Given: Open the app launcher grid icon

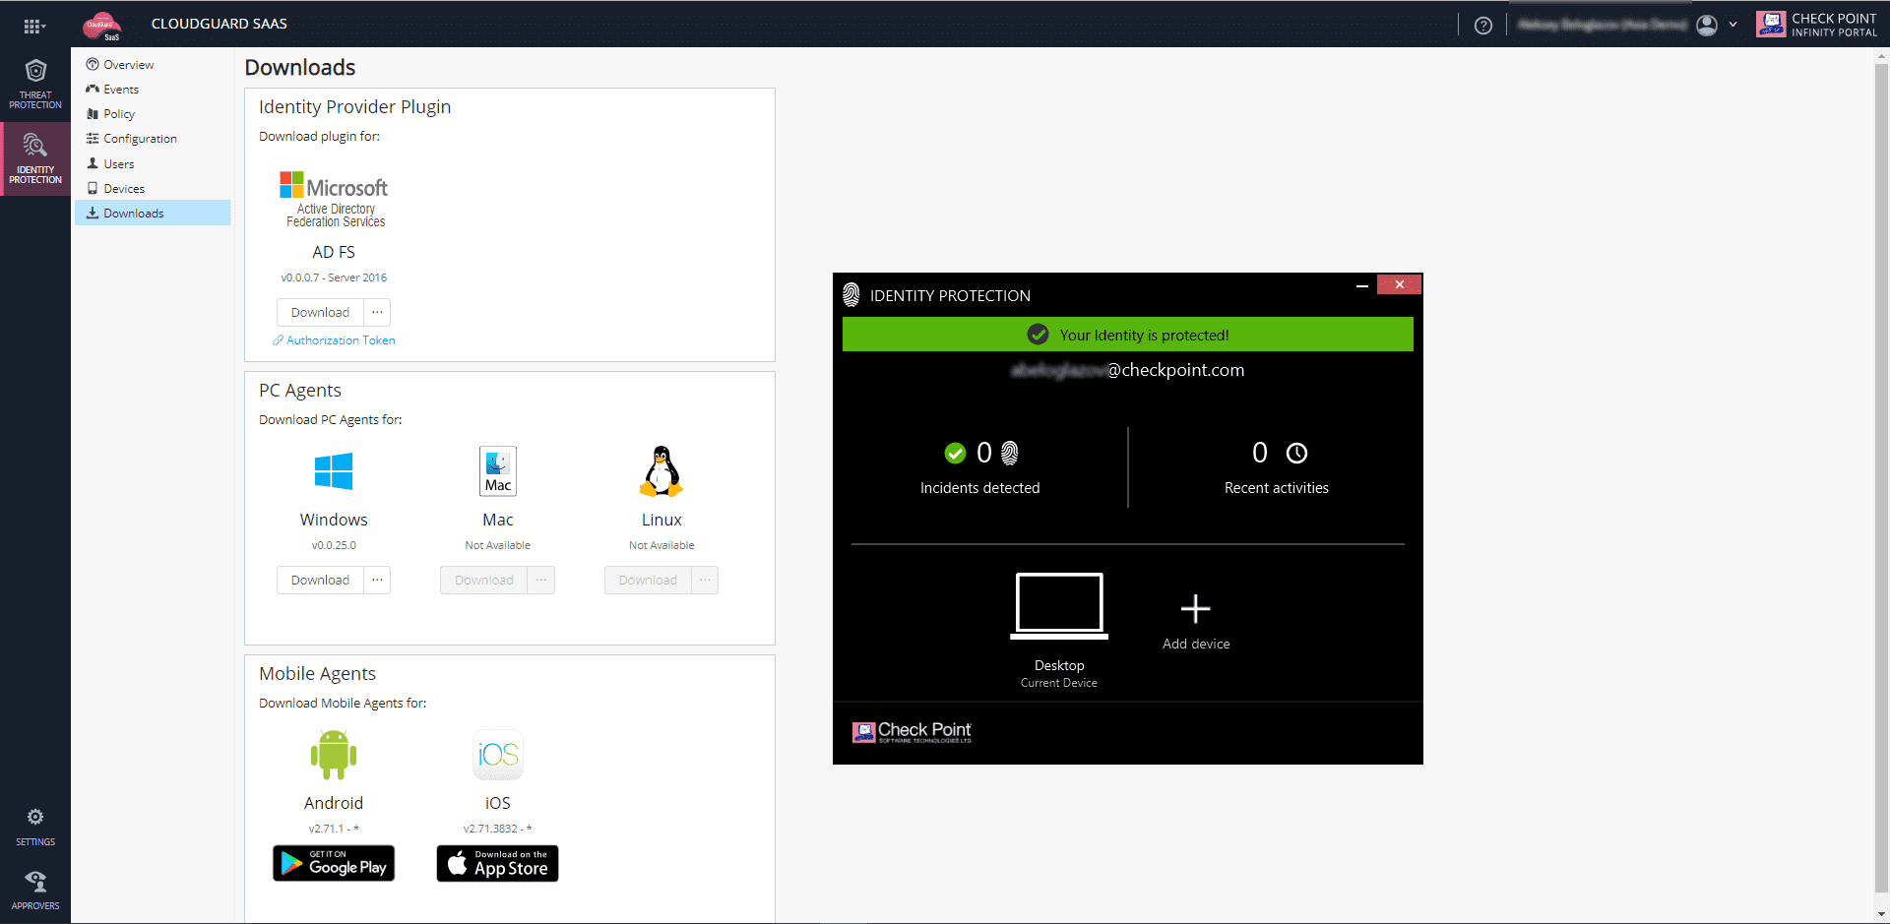Looking at the screenshot, I should [34, 26].
